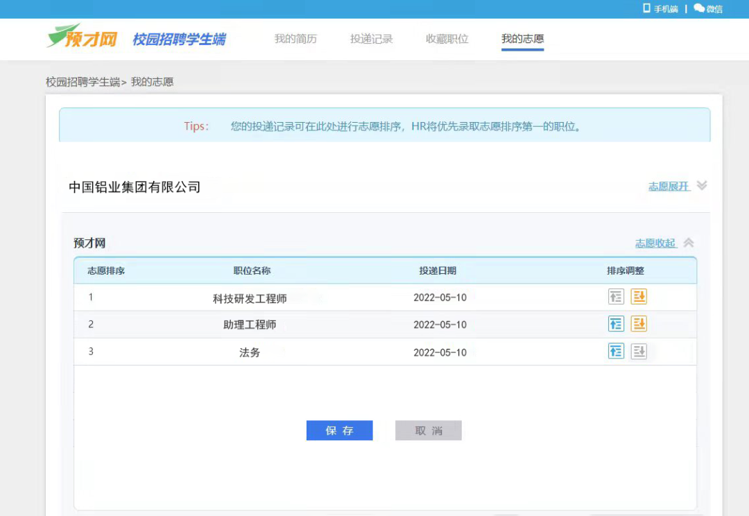Move 助理工程师 up in ranking

click(x=616, y=324)
